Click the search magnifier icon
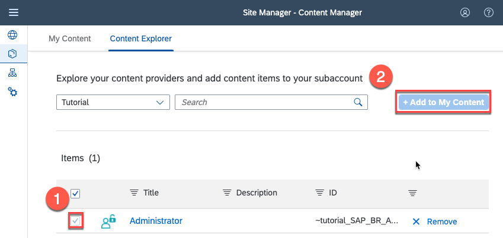Image resolution: width=503 pixels, height=238 pixels. [358, 102]
